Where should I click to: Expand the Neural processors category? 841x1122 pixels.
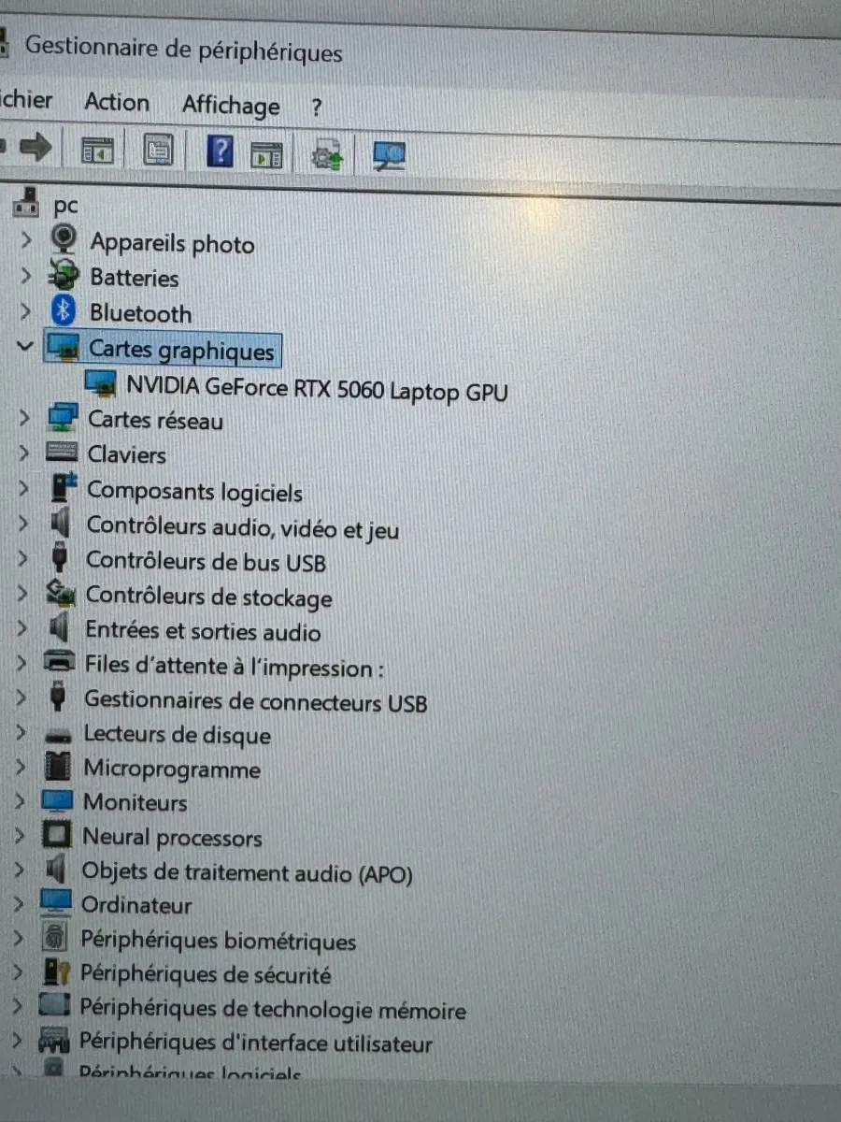pos(20,835)
